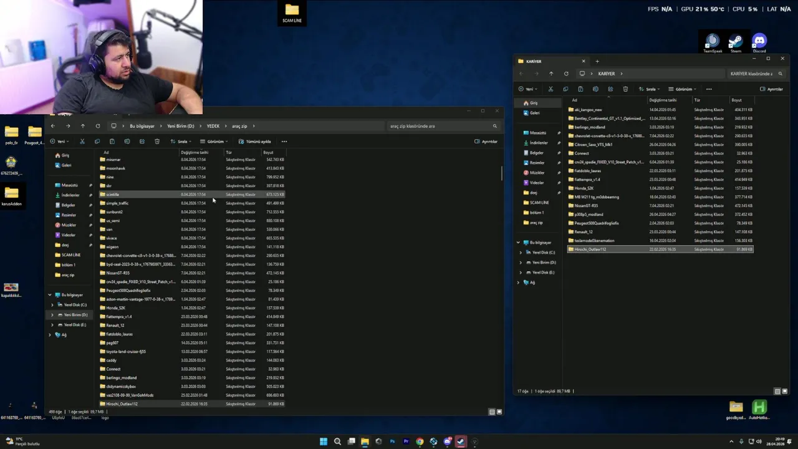Switch KARİYER window to large icons view
Screen dimensions: 798x449
(x=784, y=391)
